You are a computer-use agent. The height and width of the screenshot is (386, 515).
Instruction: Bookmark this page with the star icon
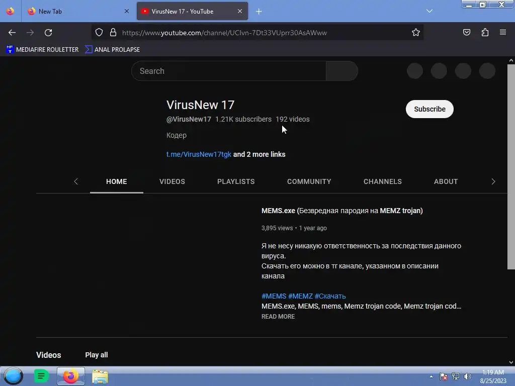click(416, 32)
